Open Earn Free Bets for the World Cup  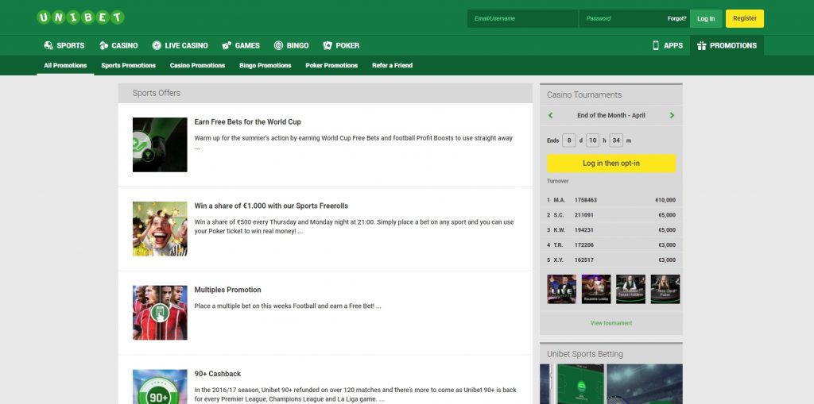coord(248,122)
